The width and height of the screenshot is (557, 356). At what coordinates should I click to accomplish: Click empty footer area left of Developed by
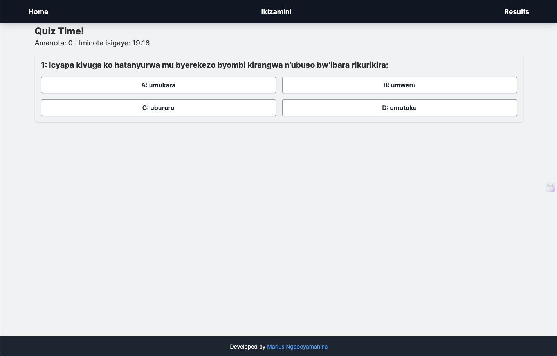click(x=117, y=347)
